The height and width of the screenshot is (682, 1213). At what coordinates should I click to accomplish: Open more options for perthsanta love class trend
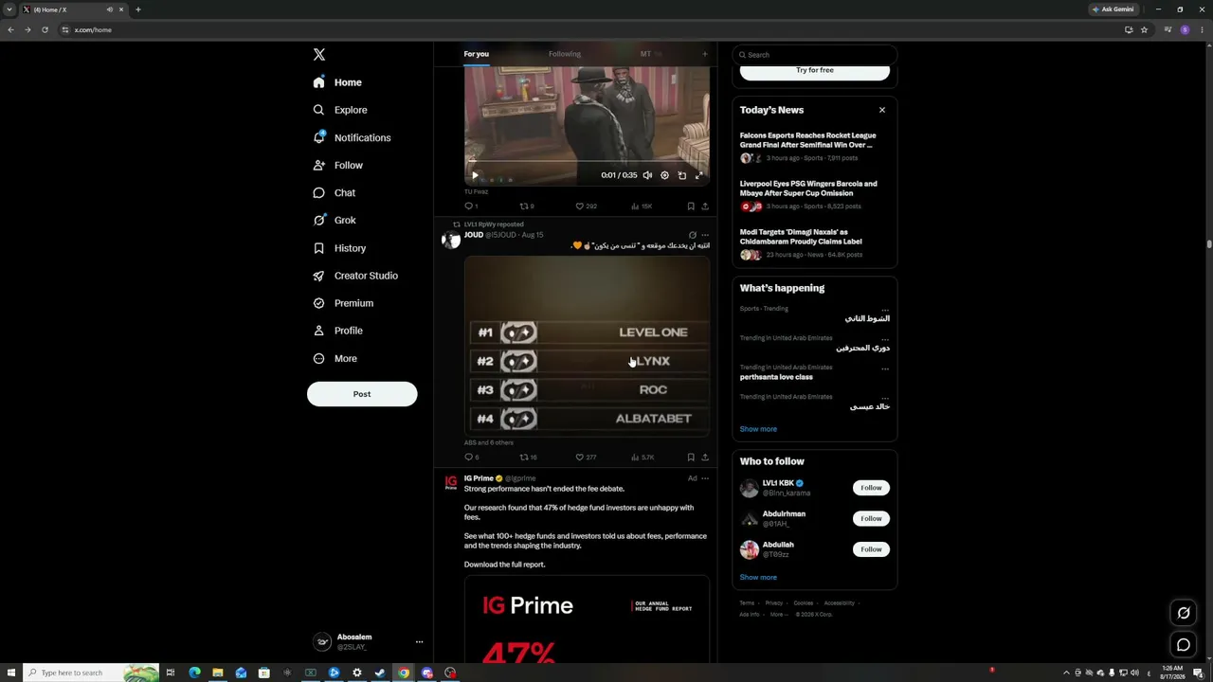point(885,368)
